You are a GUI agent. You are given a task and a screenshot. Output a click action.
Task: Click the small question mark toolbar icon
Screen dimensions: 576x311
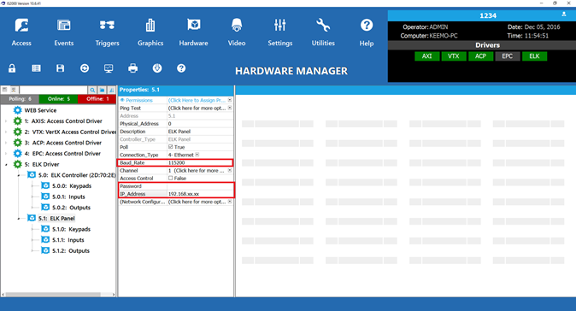181,68
